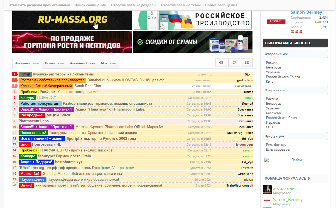The height and width of the screenshot is (208, 336).
Task: Go to Новые сообщения in top menu
Action: pyautogui.click(x=221, y=5)
